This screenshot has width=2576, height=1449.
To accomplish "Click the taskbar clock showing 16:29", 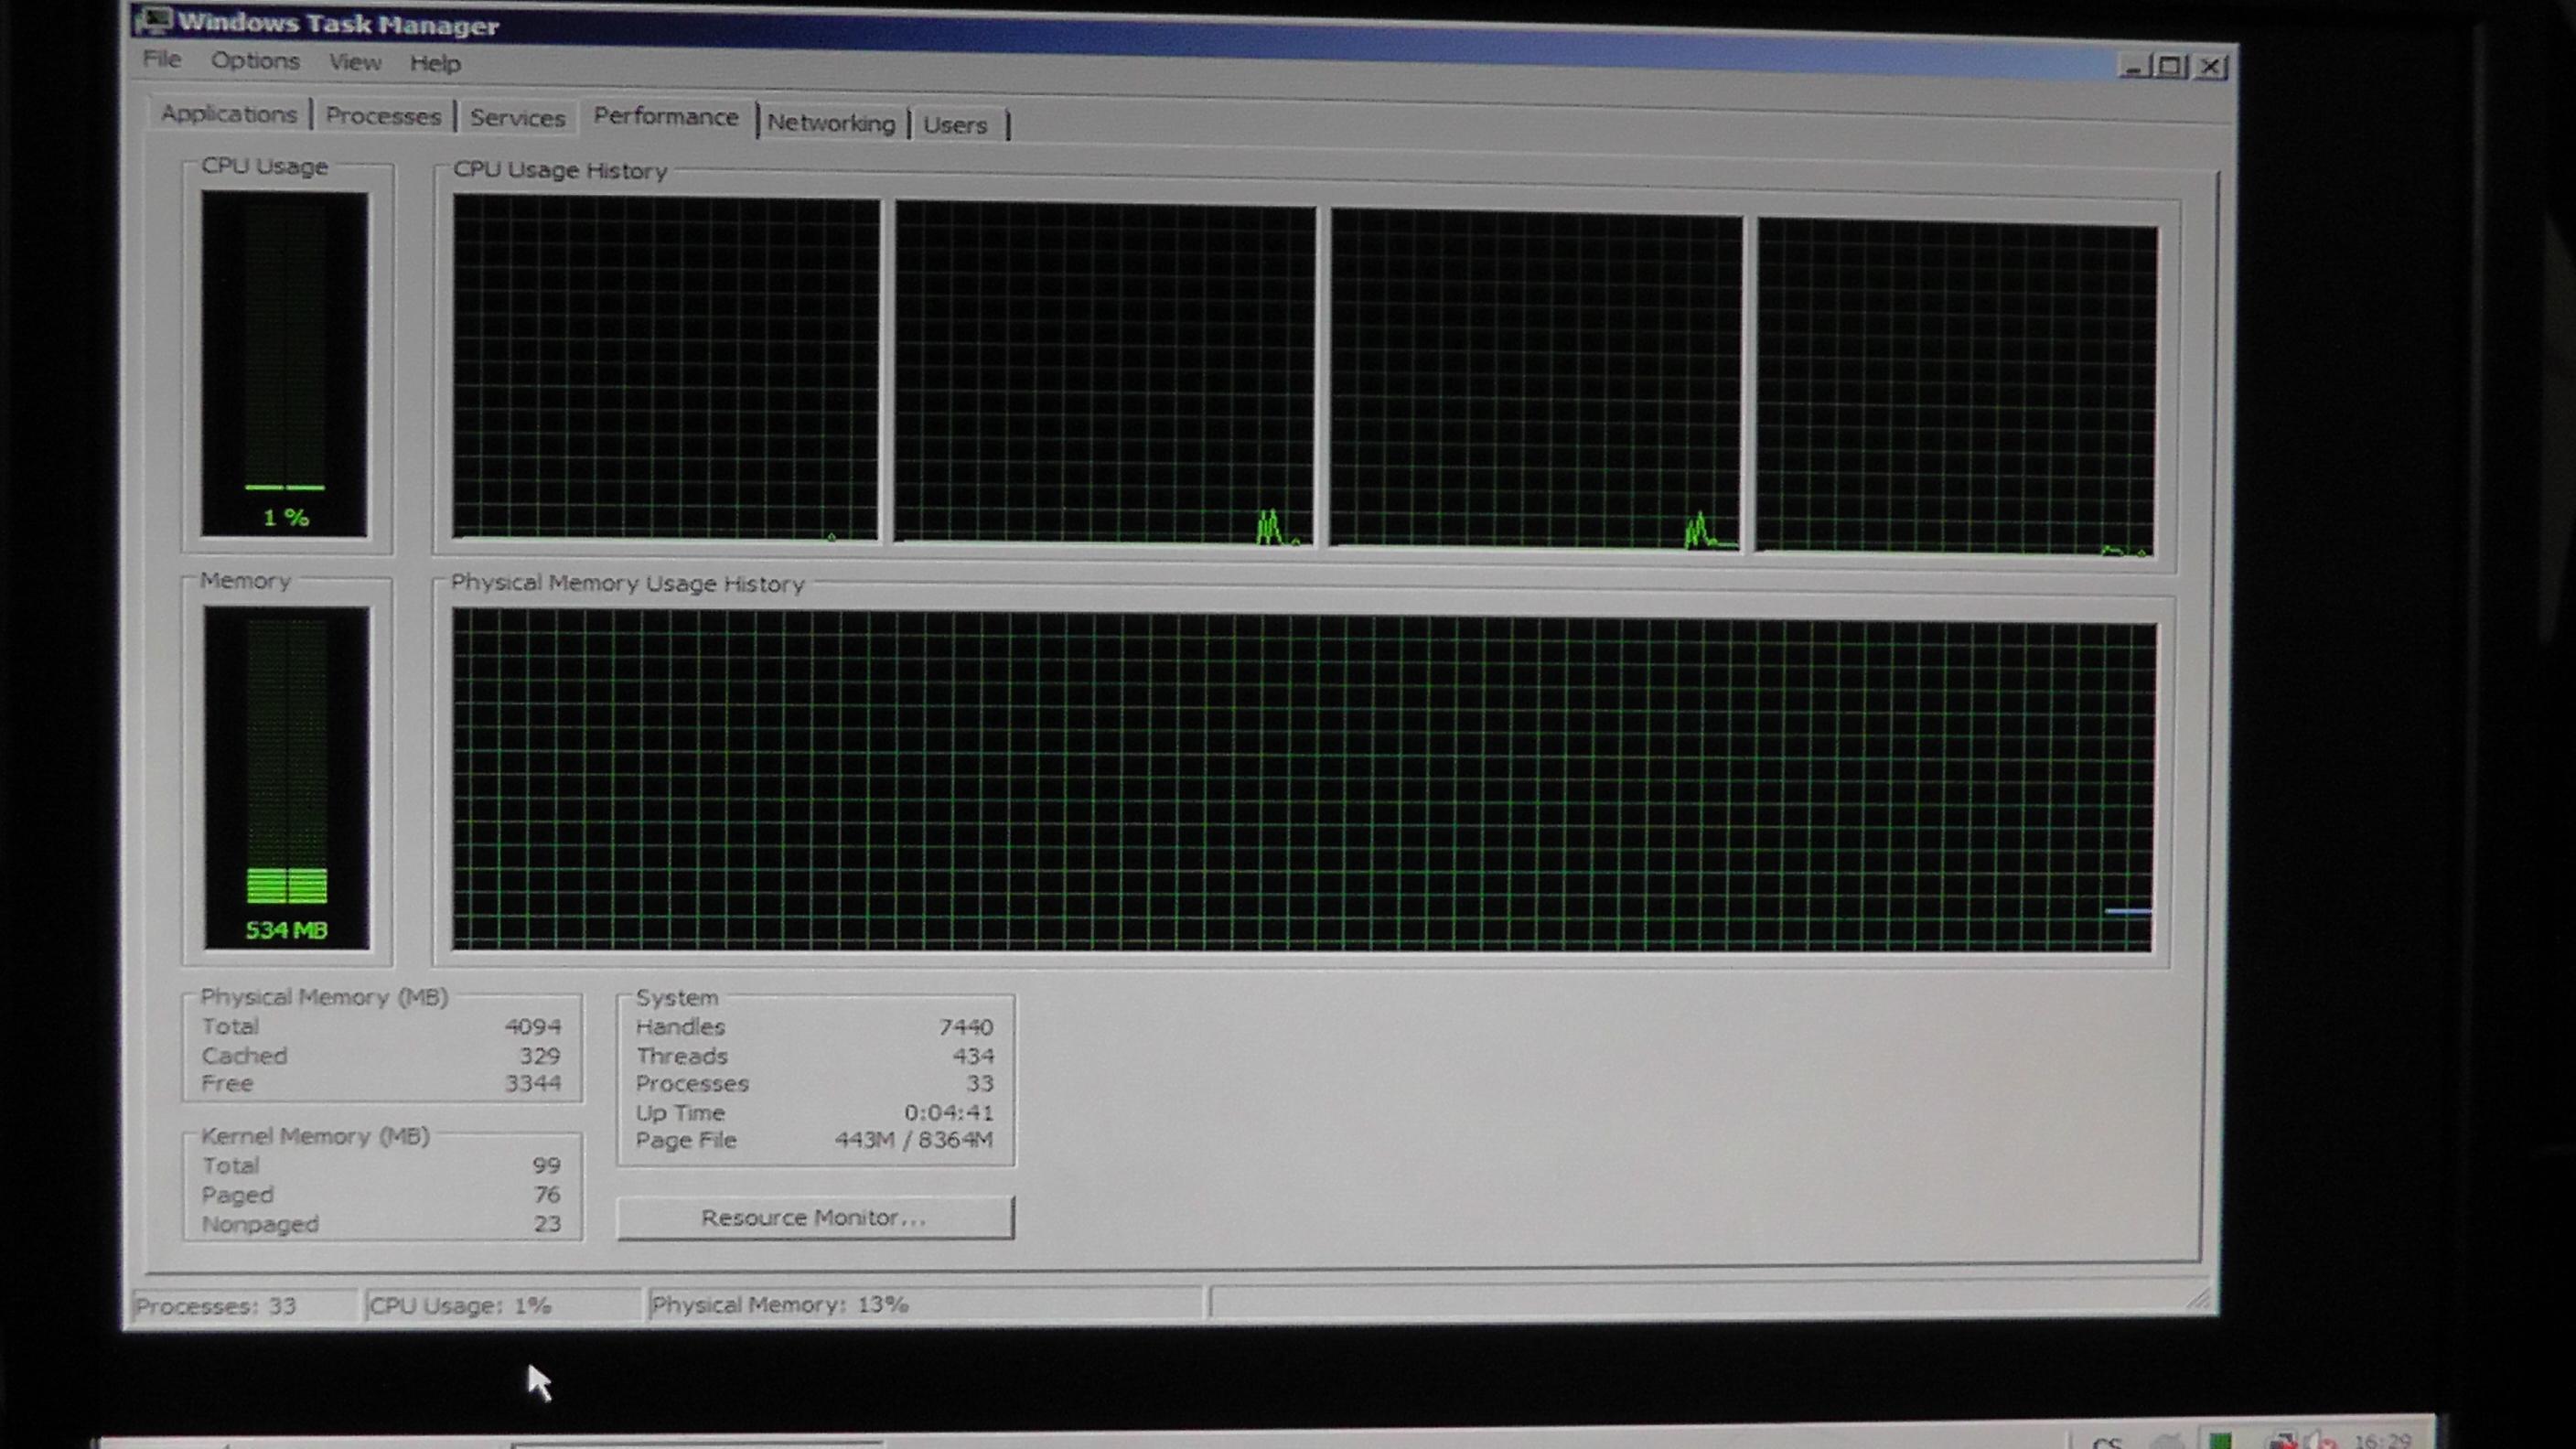I will (2382, 1441).
